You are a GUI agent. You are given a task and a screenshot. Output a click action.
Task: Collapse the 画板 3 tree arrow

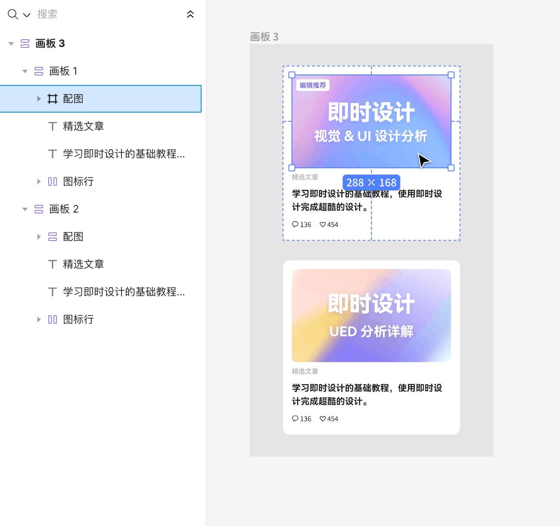pos(11,44)
